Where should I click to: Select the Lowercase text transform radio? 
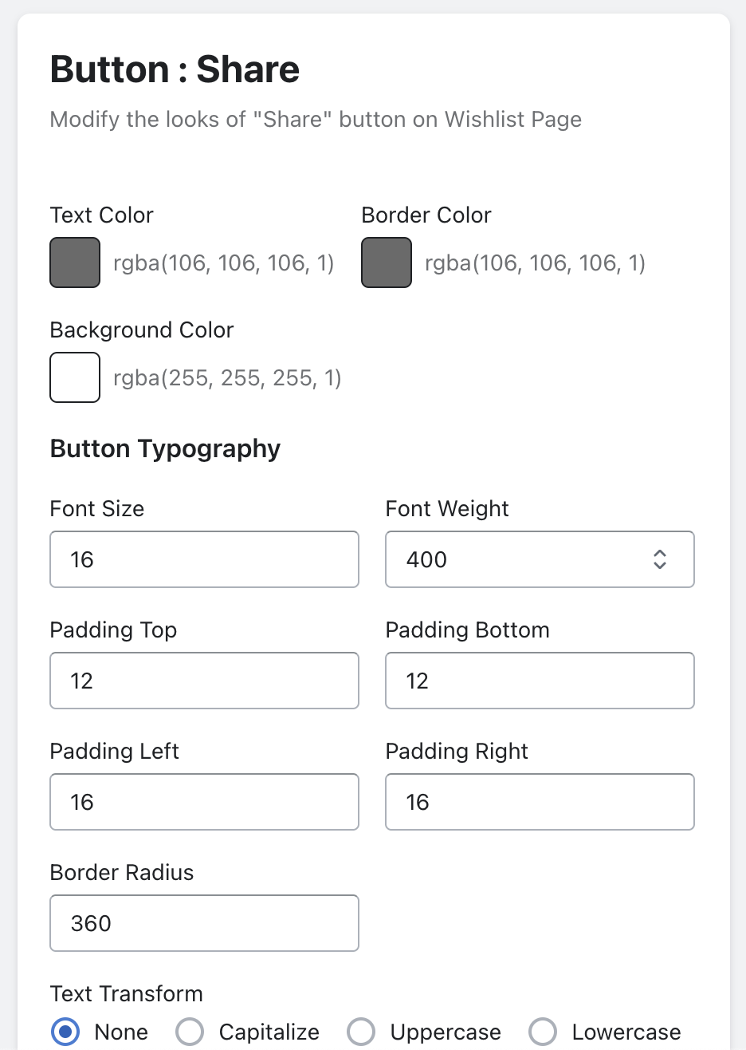coord(543,1032)
